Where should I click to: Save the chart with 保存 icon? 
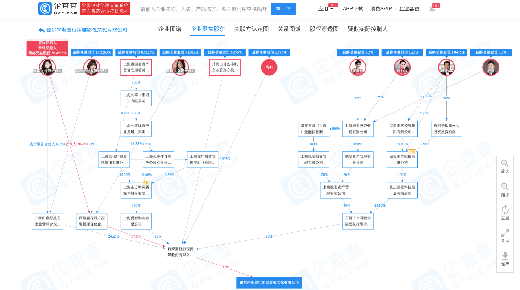[505, 256]
